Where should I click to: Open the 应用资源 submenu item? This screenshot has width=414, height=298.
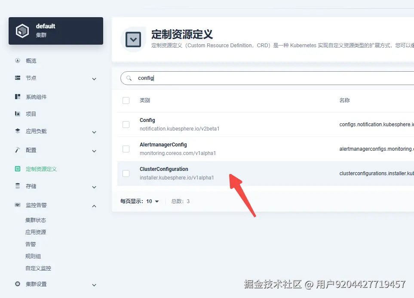pyautogui.click(x=36, y=232)
